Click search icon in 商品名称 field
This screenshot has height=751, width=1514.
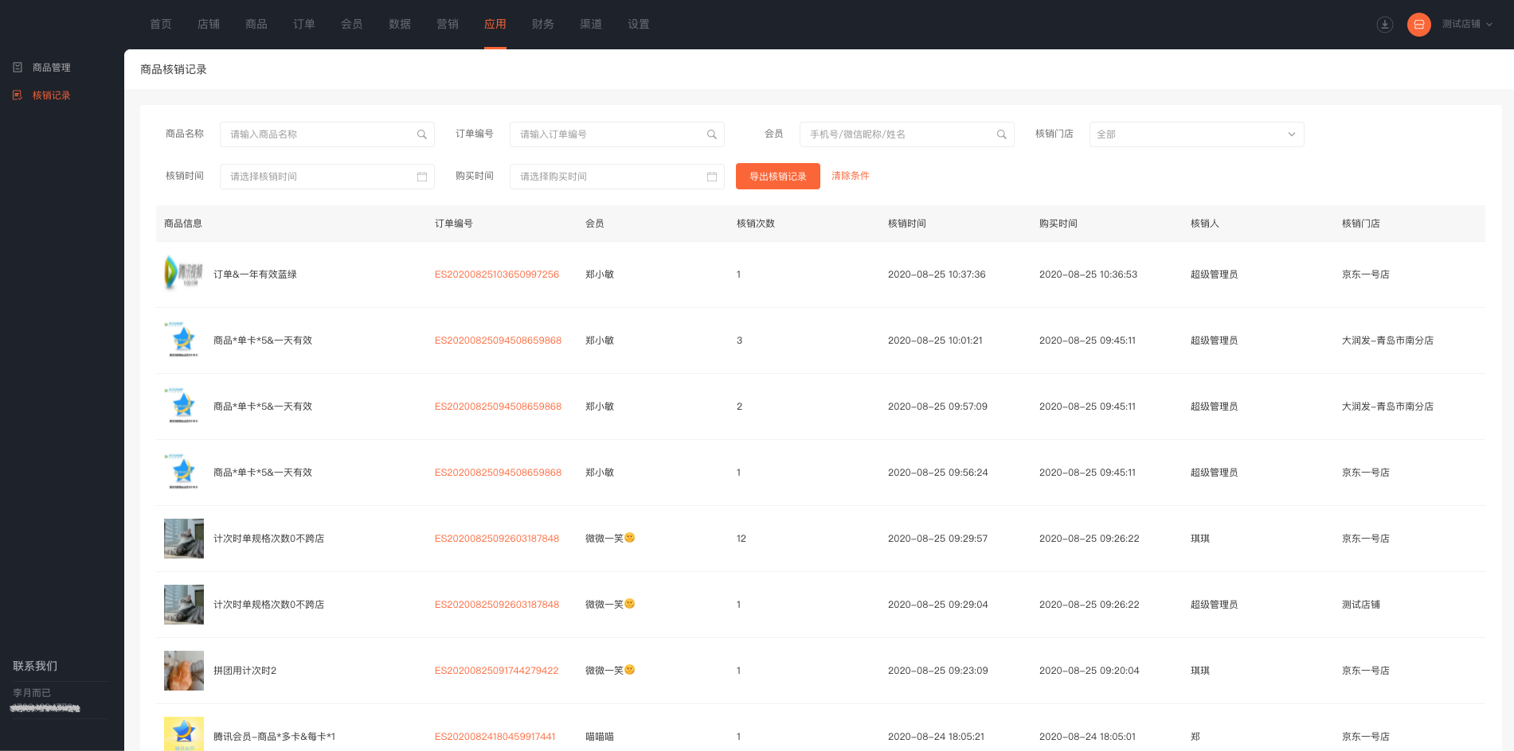pyautogui.click(x=422, y=134)
